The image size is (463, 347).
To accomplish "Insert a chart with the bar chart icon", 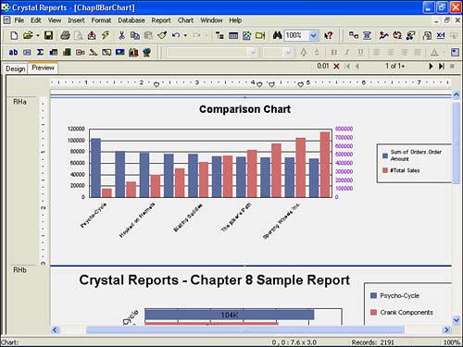I will point(133,53).
